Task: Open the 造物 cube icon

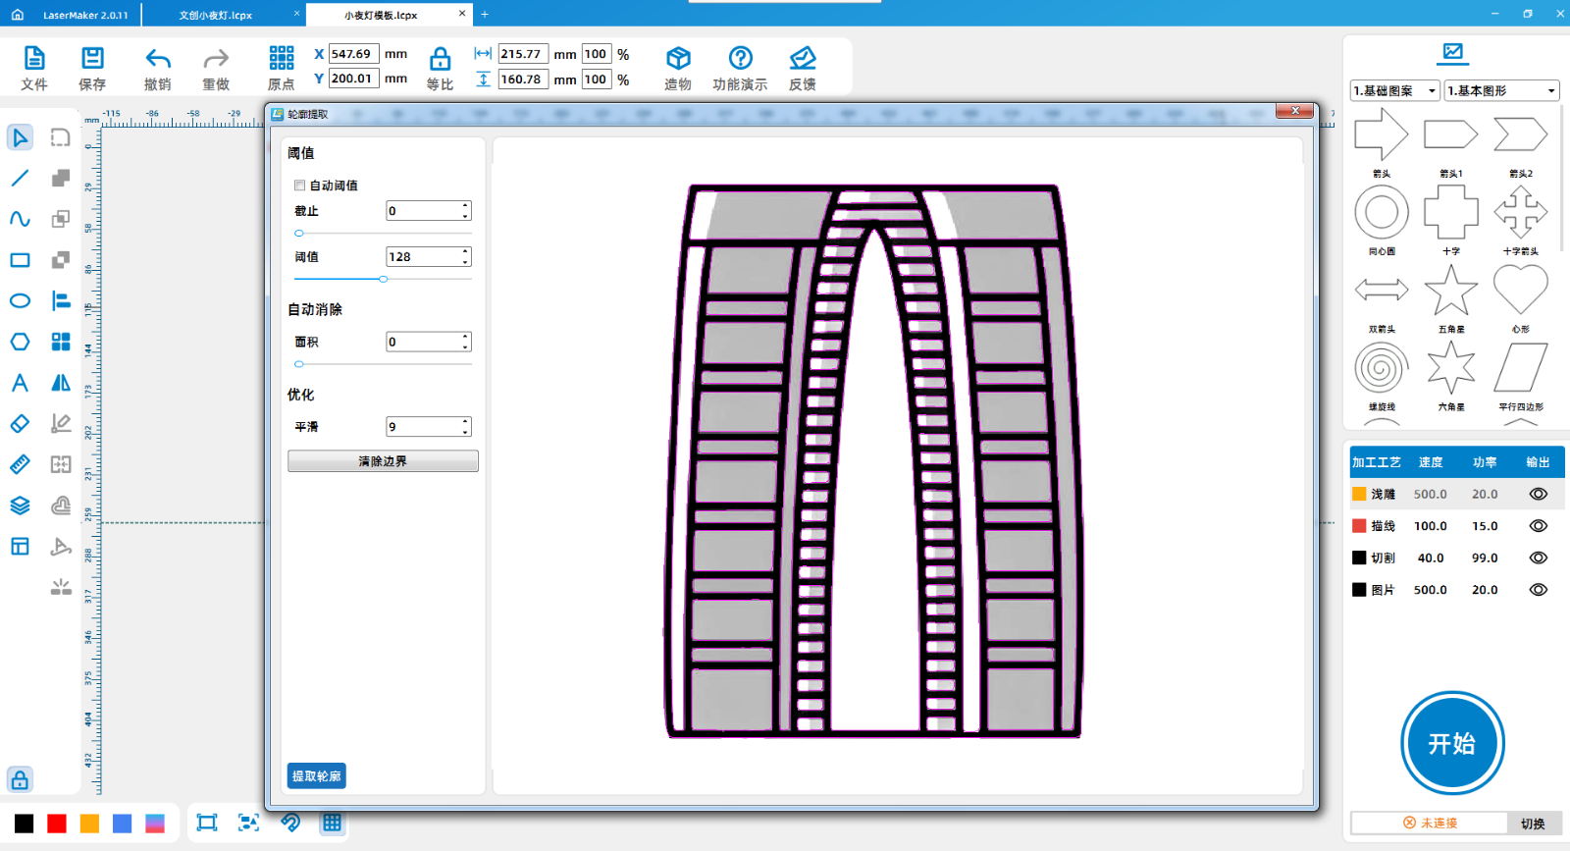Action: 678,59
